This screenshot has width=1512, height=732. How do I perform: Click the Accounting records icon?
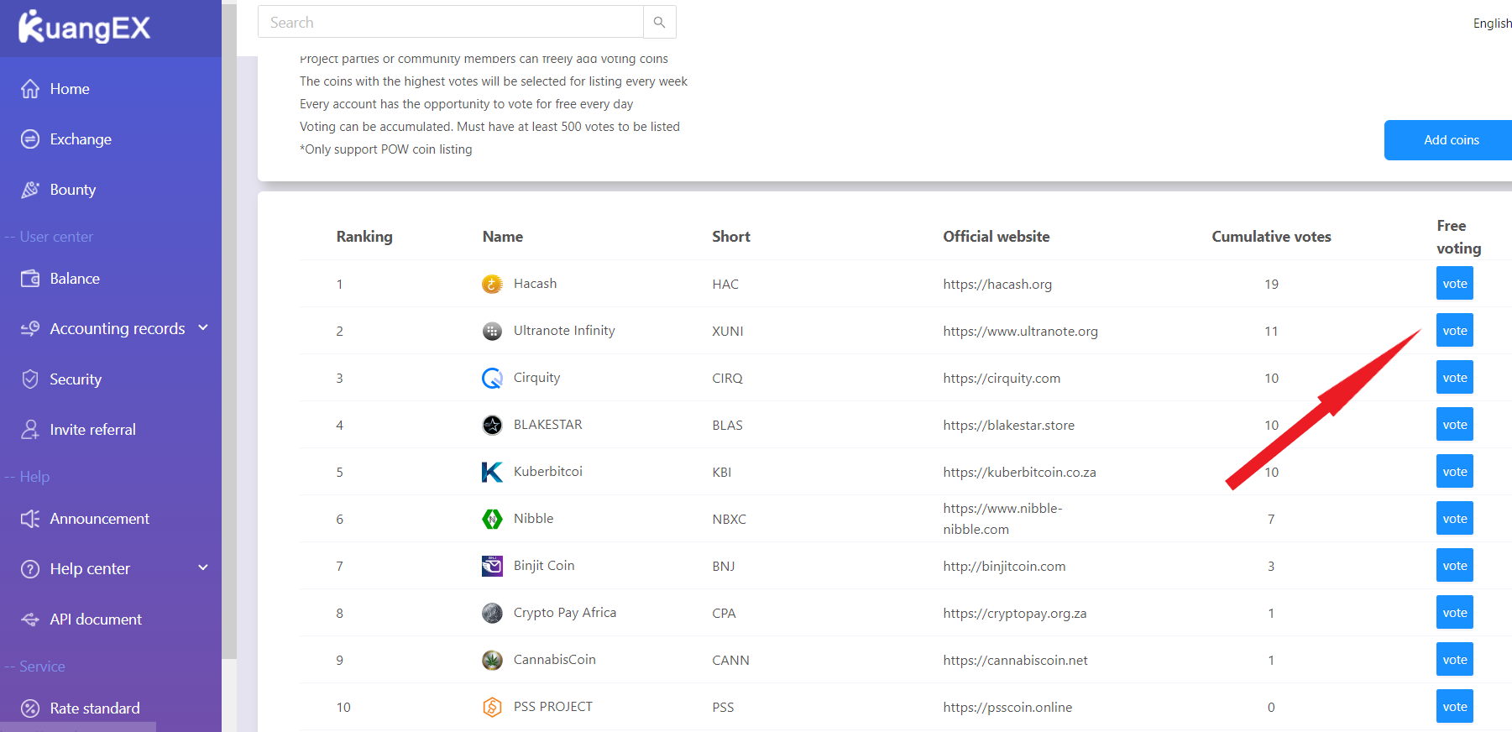coord(30,329)
